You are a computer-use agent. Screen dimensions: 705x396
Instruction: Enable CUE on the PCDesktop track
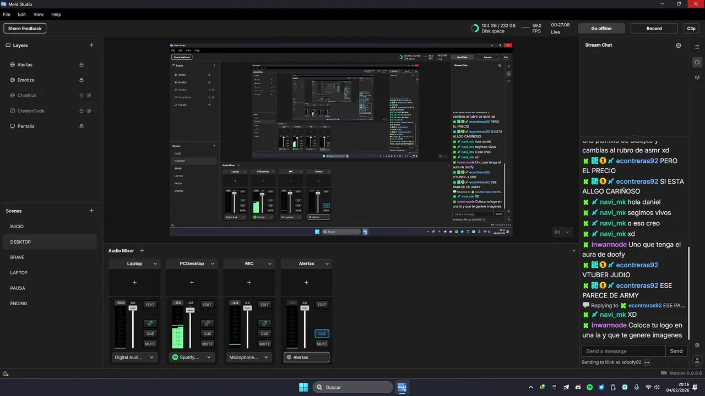point(207,333)
